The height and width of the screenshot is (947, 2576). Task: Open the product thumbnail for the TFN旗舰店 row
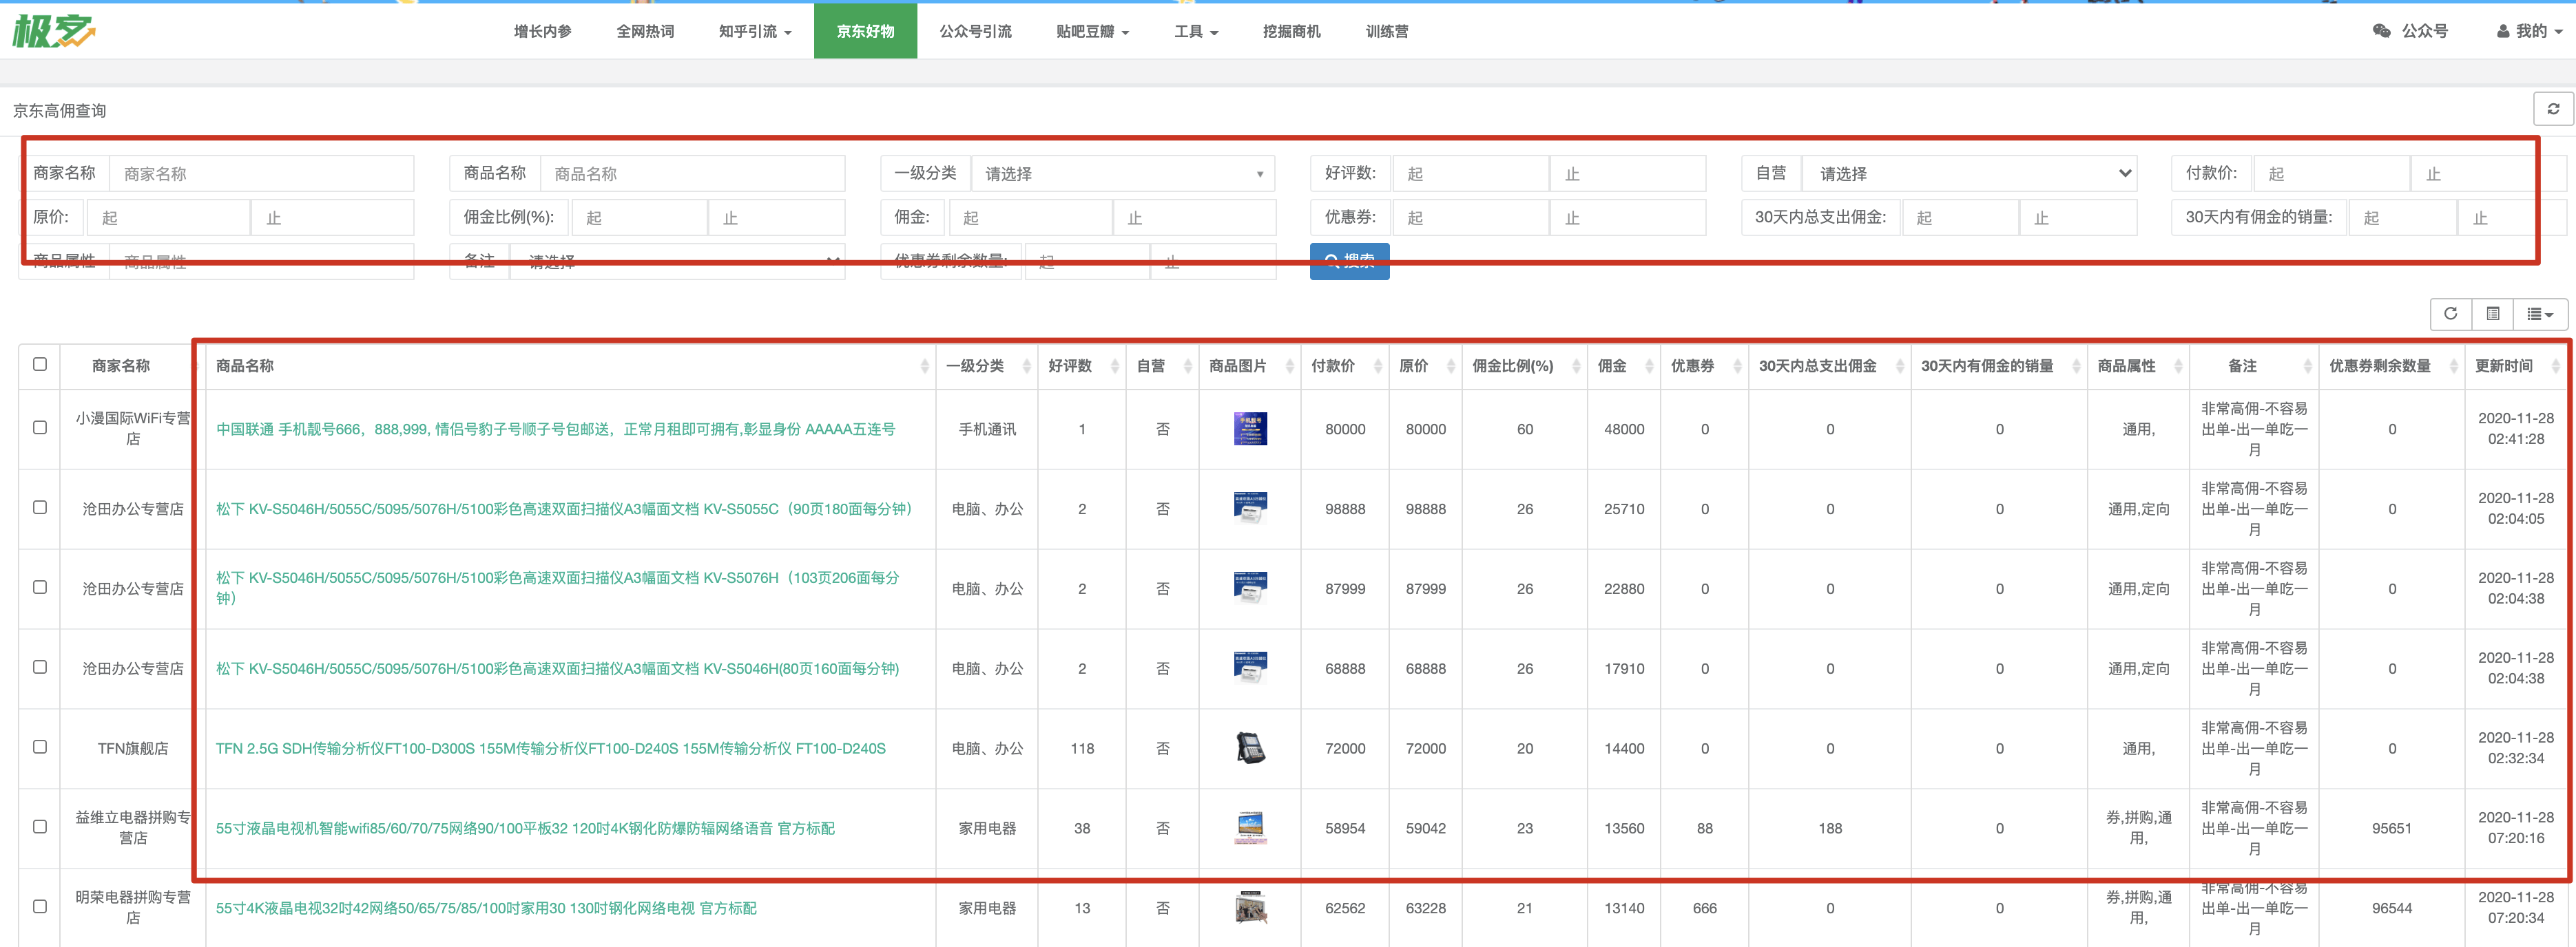[x=1250, y=748]
